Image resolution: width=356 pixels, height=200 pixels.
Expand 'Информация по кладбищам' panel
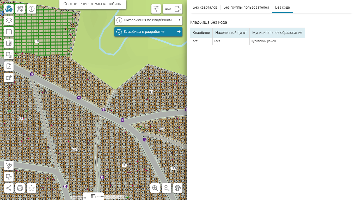click(x=148, y=20)
